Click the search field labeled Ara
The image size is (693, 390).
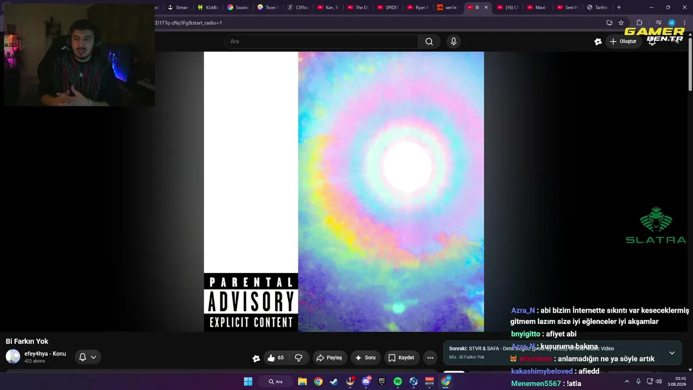pos(321,42)
